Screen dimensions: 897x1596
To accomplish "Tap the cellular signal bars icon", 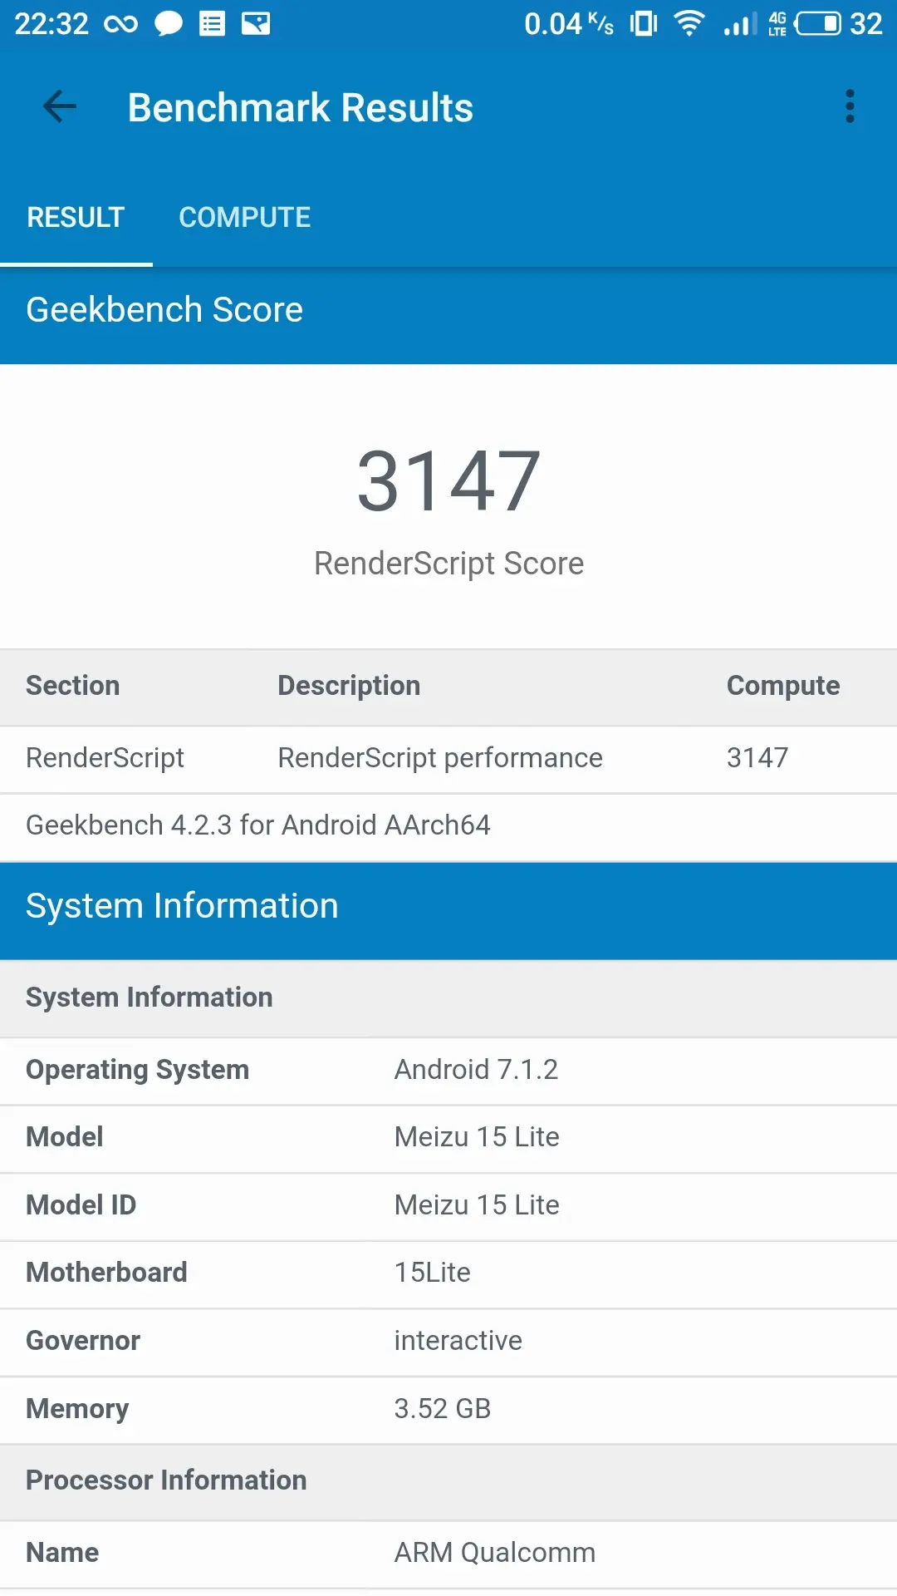I will coord(740,24).
